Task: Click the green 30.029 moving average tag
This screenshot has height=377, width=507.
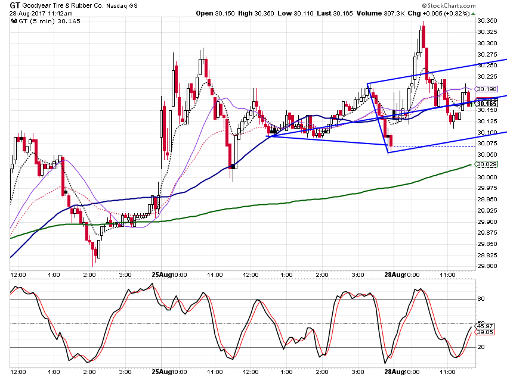Action: pos(487,164)
